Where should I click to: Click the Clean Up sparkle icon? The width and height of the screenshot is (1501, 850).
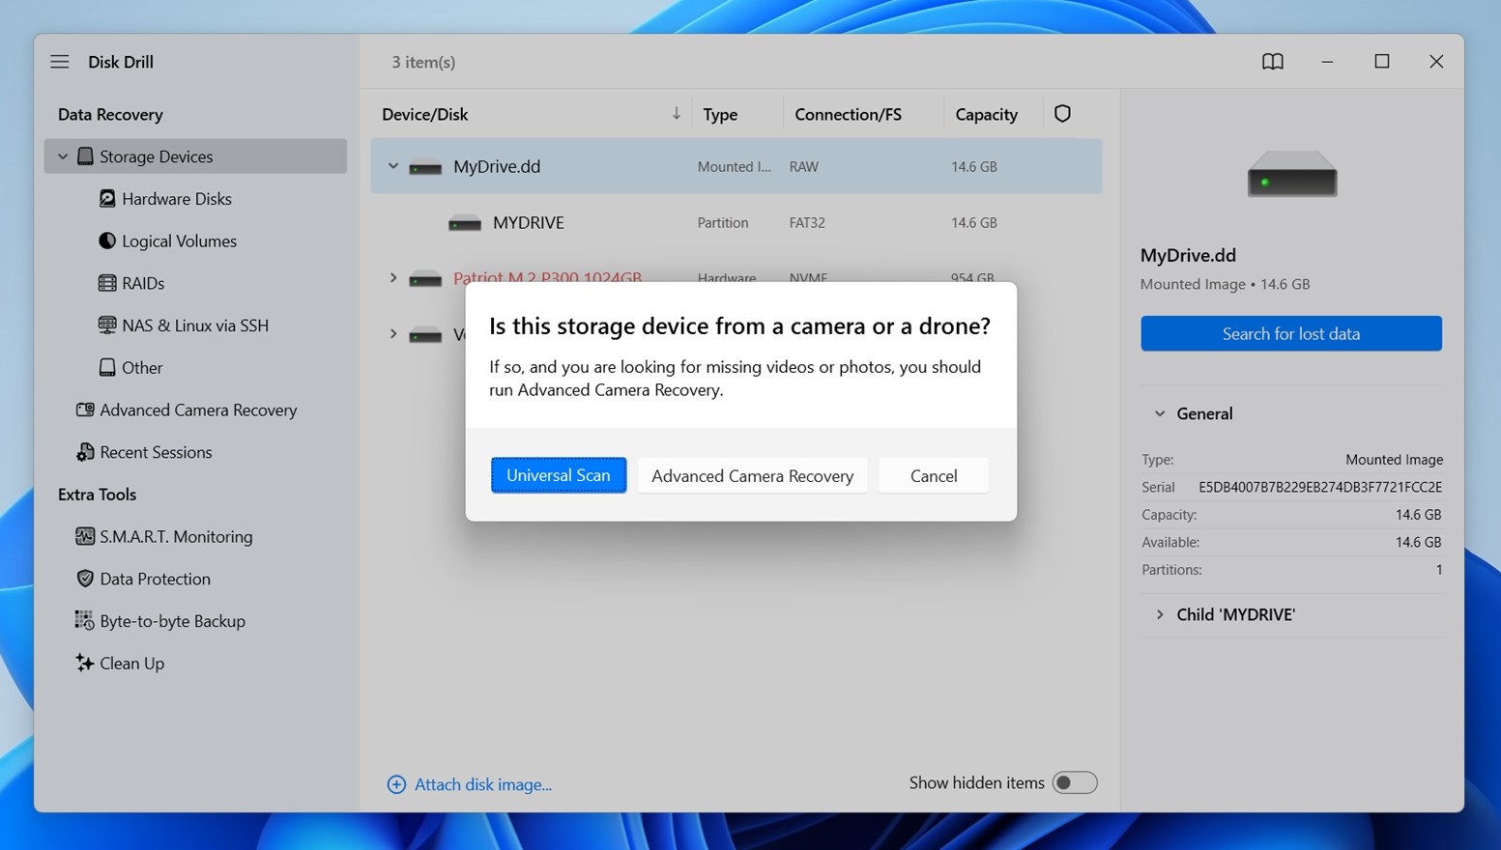point(85,663)
